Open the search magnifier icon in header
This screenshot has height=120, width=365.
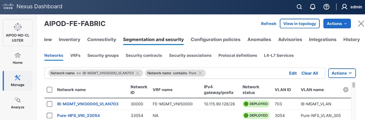pos(299,7)
